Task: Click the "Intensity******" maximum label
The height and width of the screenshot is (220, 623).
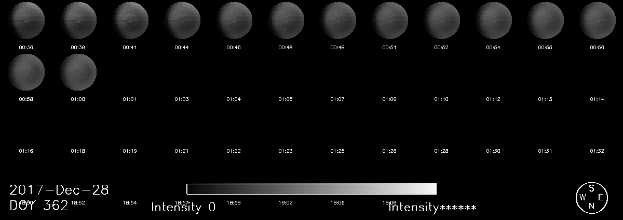Action: [x=432, y=208]
